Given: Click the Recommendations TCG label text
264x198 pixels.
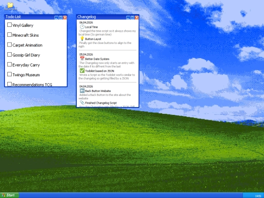Looking at the screenshot, I should tap(32, 85).
